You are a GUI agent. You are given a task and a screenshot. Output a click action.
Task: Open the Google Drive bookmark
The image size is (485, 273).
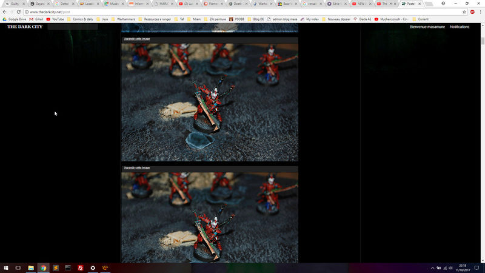point(15,19)
